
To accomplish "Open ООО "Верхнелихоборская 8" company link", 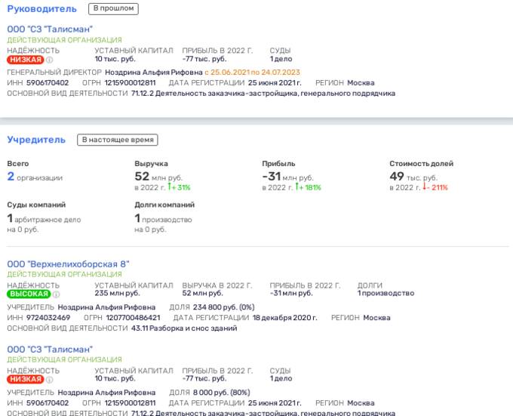I will (68, 264).
